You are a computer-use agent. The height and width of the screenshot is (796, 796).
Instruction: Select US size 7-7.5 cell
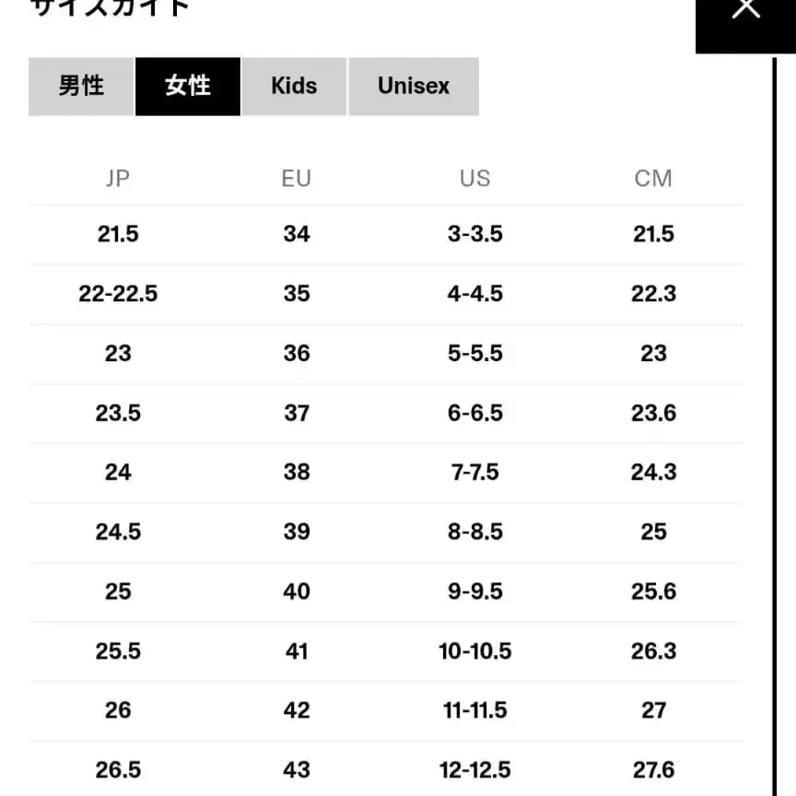(475, 472)
